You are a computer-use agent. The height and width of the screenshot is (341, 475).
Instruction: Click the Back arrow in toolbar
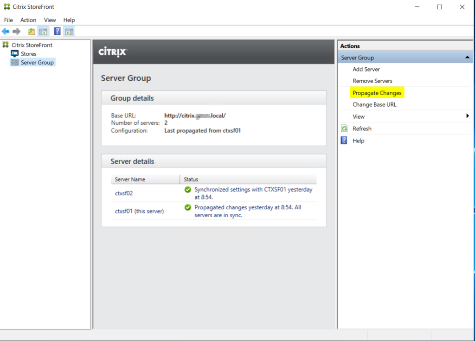[x=6, y=32]
